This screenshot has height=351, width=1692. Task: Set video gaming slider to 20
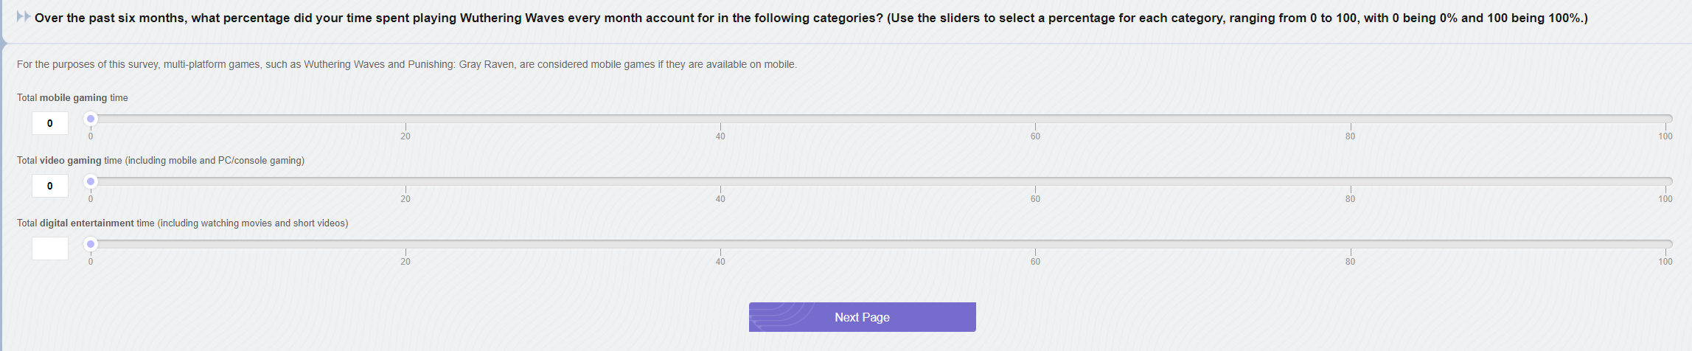[x=405, y=181]
